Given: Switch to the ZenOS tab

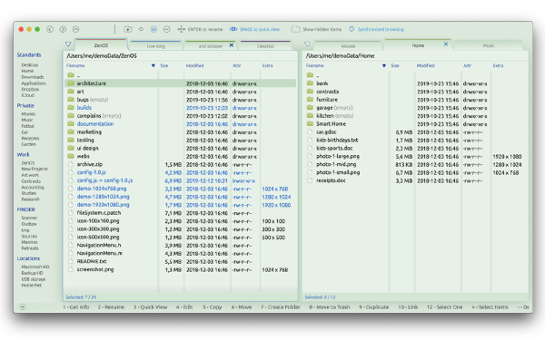Looking at the screenshot, I should [101, 45].
